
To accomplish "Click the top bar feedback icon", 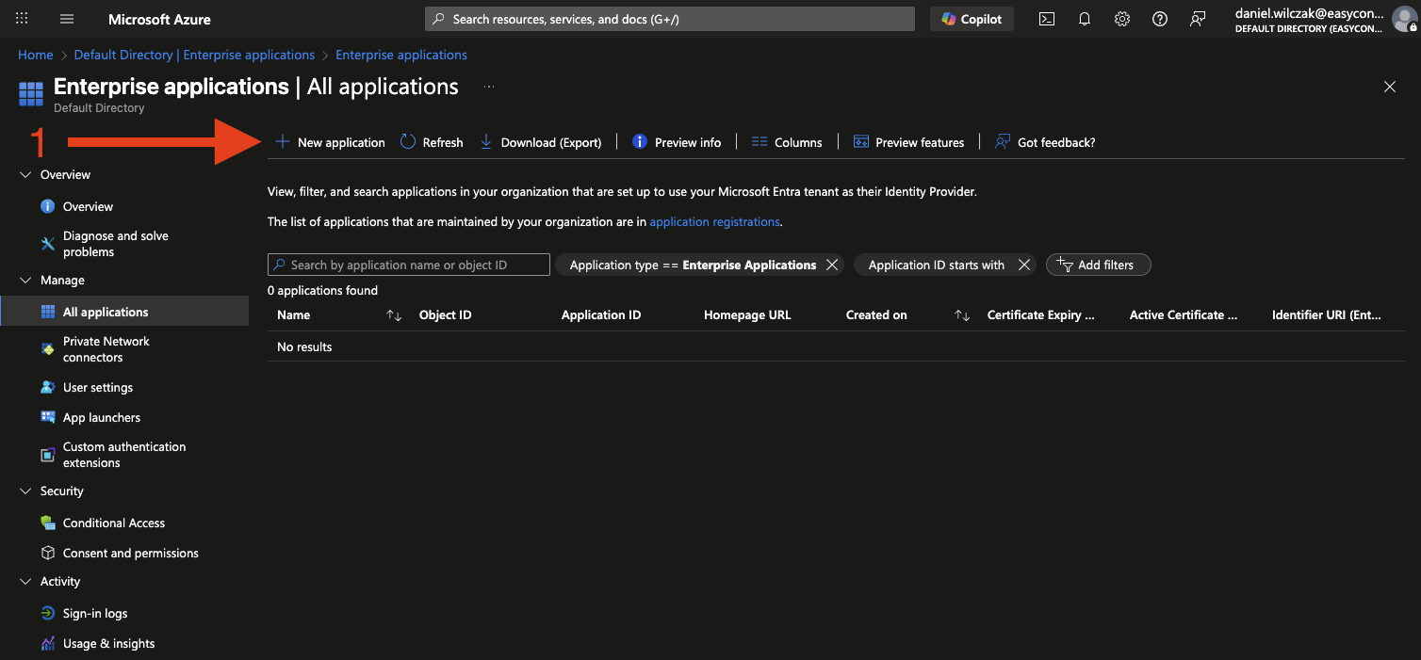I will (x=1198, y=19).
